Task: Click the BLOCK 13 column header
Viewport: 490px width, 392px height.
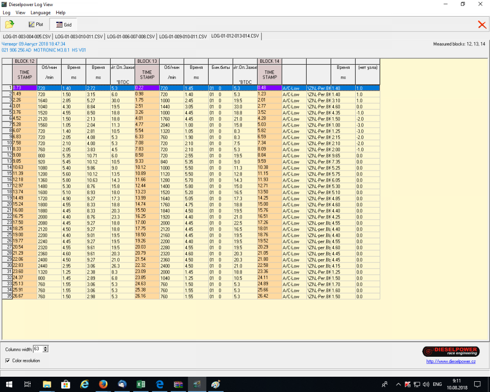Action: [x=147, y=61]
